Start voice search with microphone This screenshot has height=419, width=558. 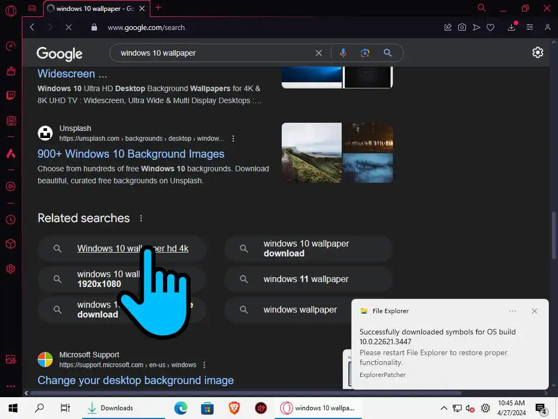coord(343,53)
